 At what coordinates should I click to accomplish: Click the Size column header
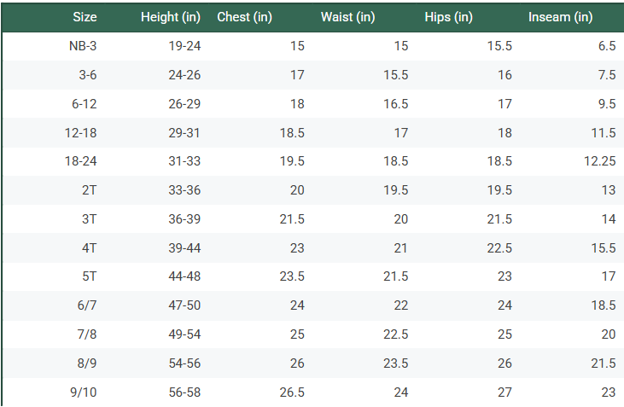(85, 17)
